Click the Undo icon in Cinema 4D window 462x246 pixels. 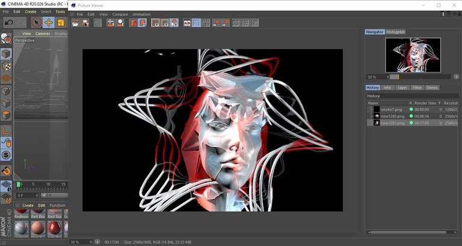pos(9,22)
